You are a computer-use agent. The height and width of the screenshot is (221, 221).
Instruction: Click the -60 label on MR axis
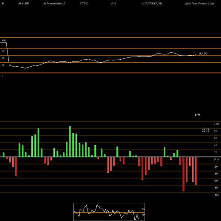(x=216, y=181)
